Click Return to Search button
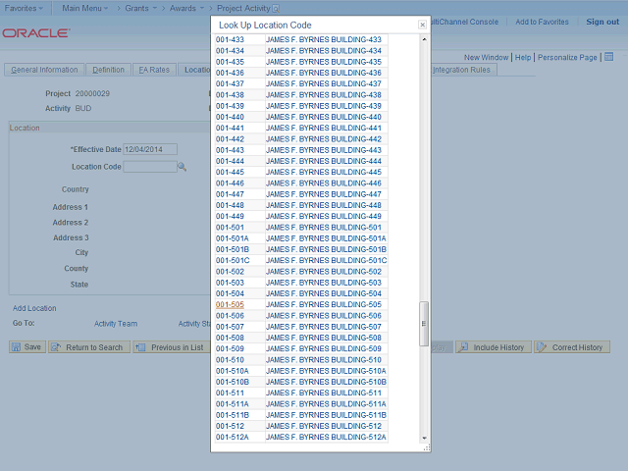This screenshot has height=471, width=628. pyautogui.click(x=89, y=347)
